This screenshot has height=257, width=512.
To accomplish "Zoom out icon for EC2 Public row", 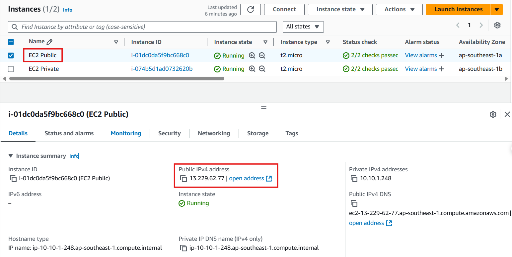I will tap(262, 56).
